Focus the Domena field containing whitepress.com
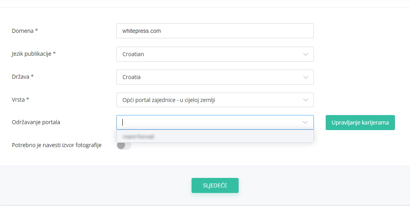Viewport: 410px width, 206px height. pos(215,31)
